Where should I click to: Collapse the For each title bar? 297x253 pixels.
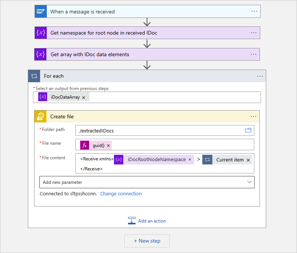pos(148,76)
